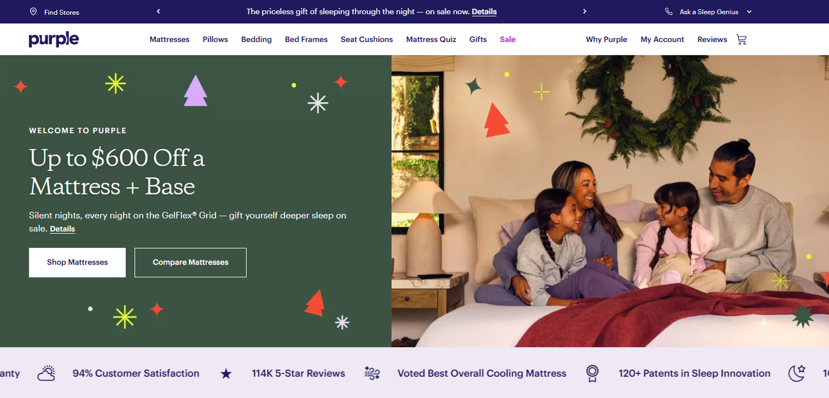Click the award ribbon icon beside 120+ Patents
The height and width of the screenshot is (398, 829).
pos(592,373)
